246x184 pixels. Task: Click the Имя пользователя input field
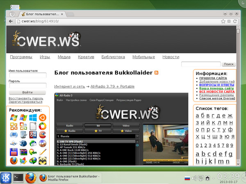coord(27,75)
